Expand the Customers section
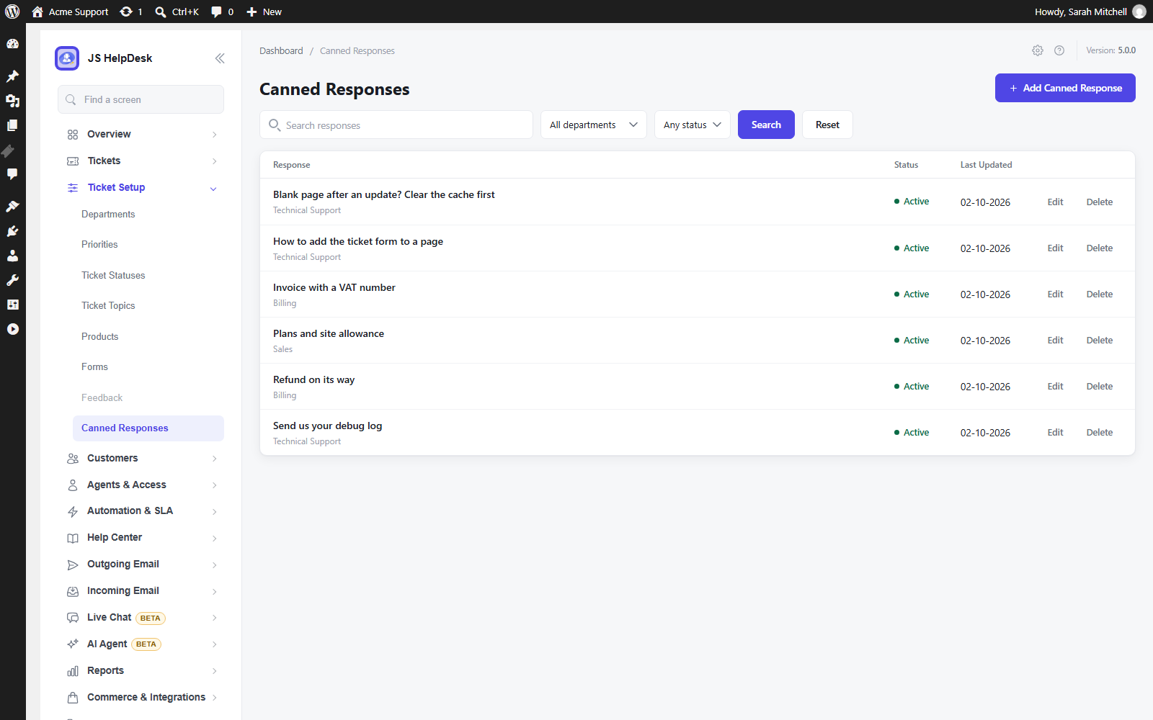 click(x=142, y=459)
